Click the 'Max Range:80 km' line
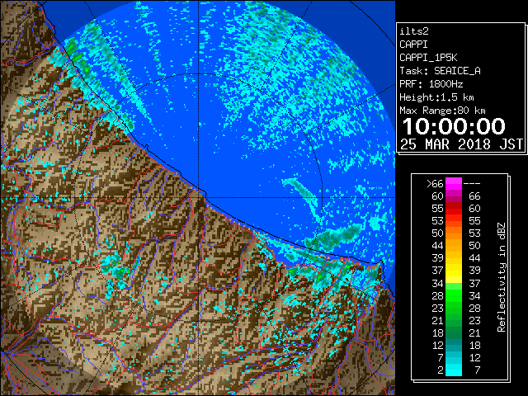528x396 pixels. coord(442,111)
